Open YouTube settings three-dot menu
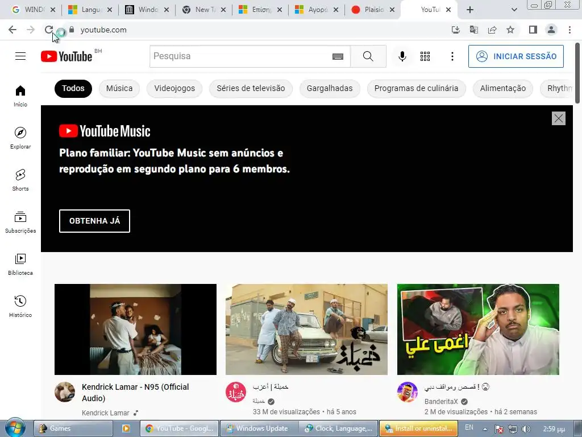Screen dimensions: 582x437 click(452, 56)
